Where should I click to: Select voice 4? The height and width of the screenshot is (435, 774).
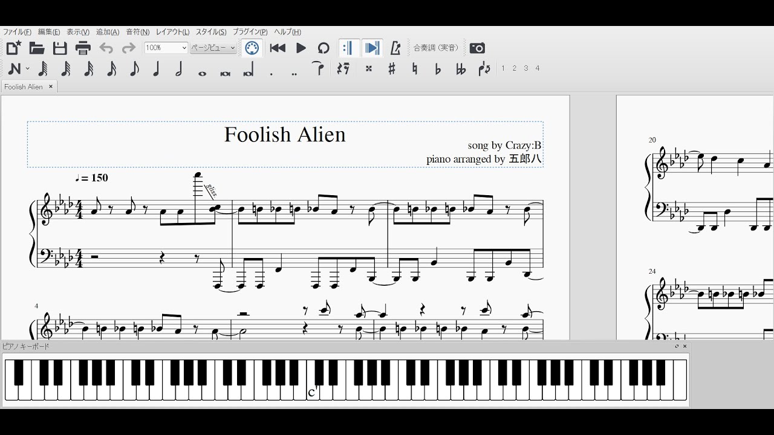[537, 68]
